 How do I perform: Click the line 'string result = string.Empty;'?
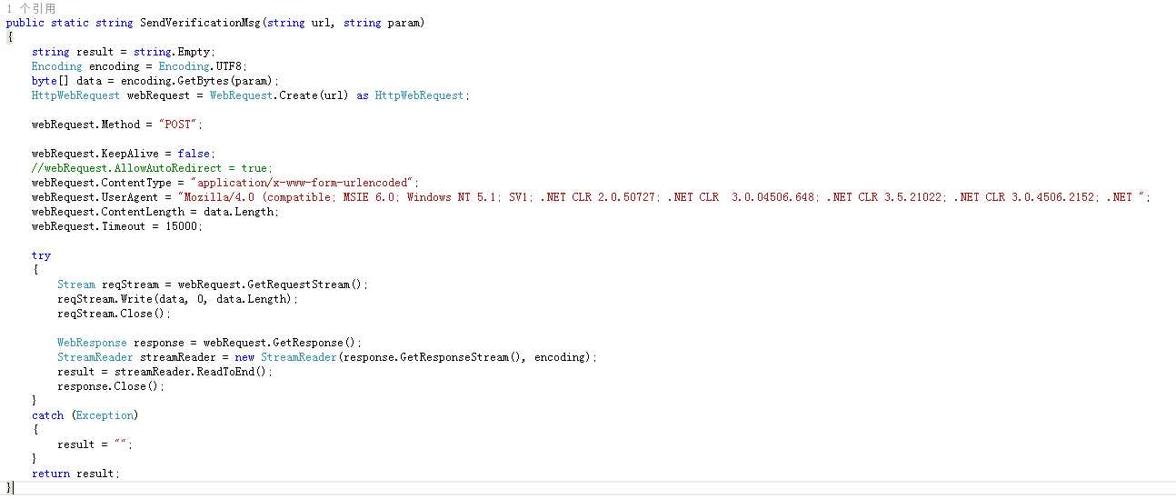(124, 52)
